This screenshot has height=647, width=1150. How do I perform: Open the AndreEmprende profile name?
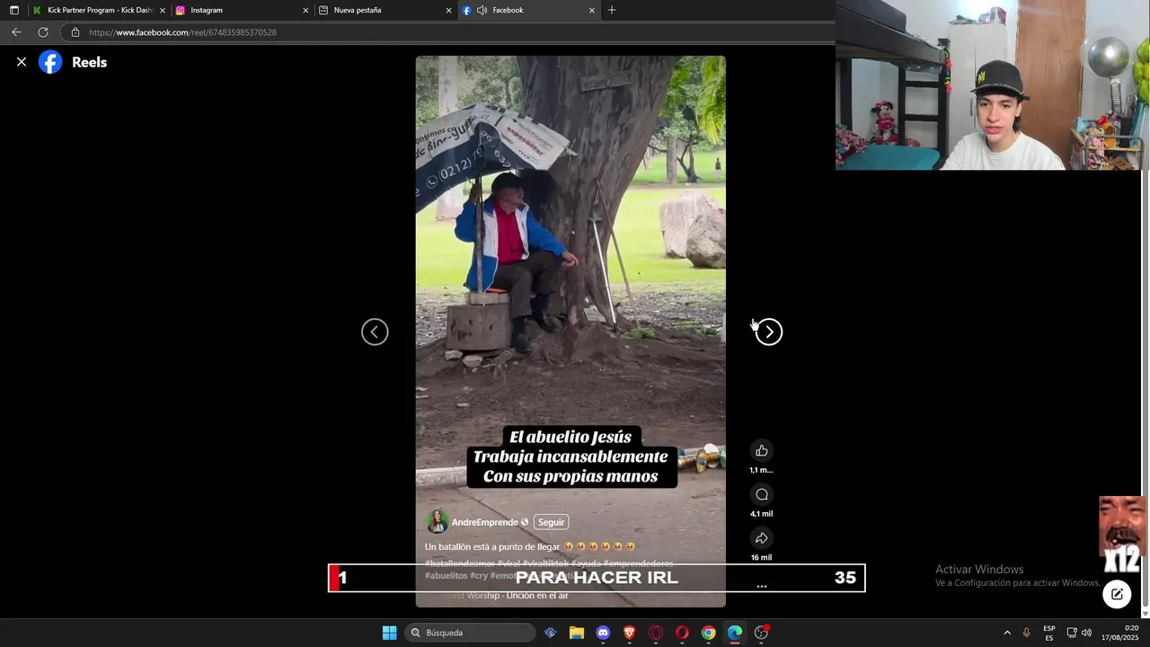[484, 522]
